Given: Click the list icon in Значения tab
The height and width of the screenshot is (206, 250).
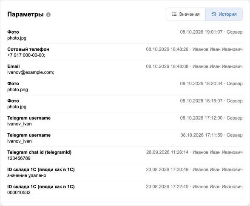Looking at the screenshot, I should click(x=174, y=14).
